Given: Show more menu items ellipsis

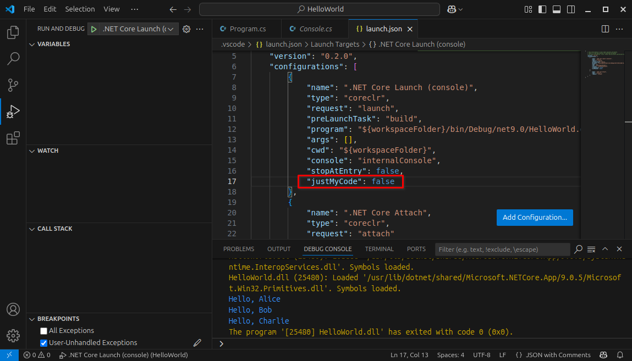Looking at the screenshot, I should 135,9.
